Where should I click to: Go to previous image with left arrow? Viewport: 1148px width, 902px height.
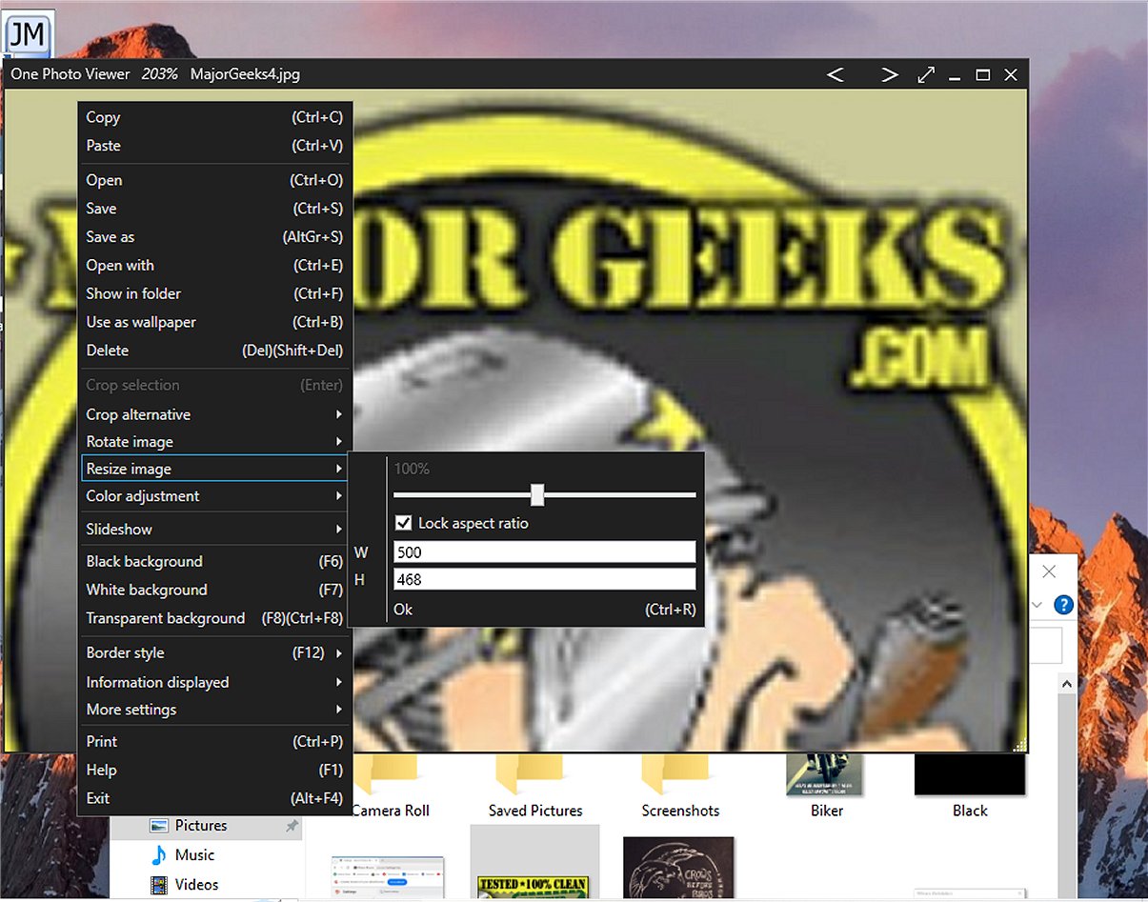click(x=835, y=74)
